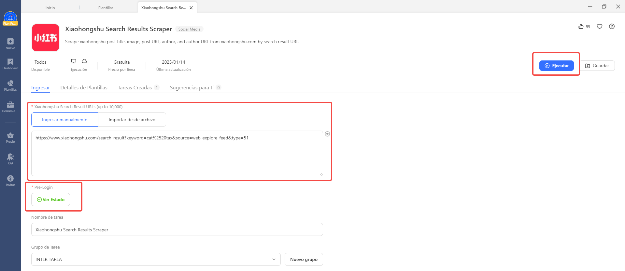The image size is (625, 271).
Task: Open the user profile avatar
Action: (x=10, y=17)
